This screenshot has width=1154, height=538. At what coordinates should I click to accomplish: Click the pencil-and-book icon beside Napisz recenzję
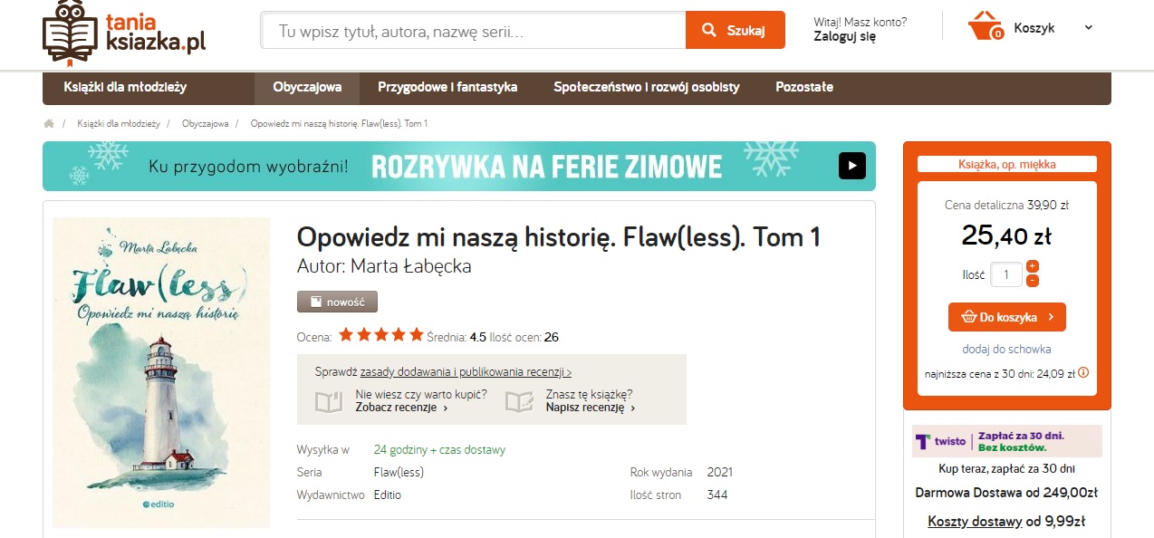point(519,401)
